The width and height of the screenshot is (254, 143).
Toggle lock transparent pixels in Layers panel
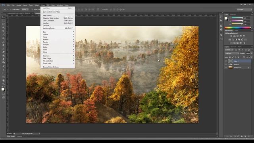click(230, 57)
